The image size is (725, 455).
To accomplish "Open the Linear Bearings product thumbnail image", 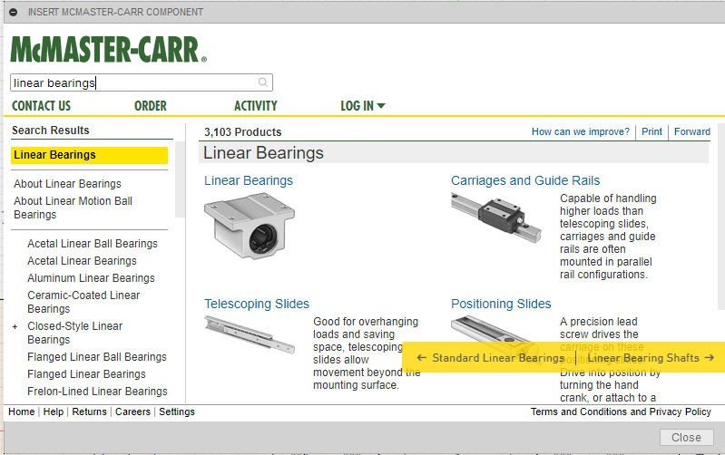I will (250, 226).
